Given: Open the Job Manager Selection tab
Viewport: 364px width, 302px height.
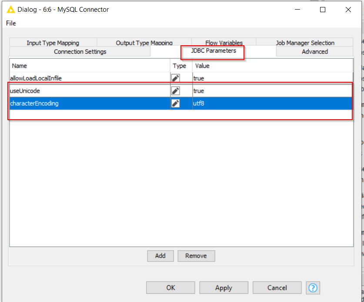Looking at the screenshot, I should click(305, 43).
